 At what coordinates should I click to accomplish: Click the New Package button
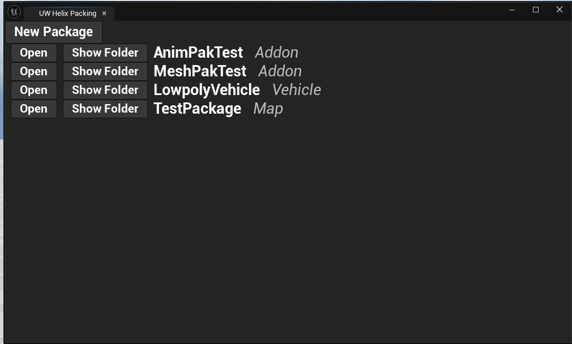(x=54, y=32)
